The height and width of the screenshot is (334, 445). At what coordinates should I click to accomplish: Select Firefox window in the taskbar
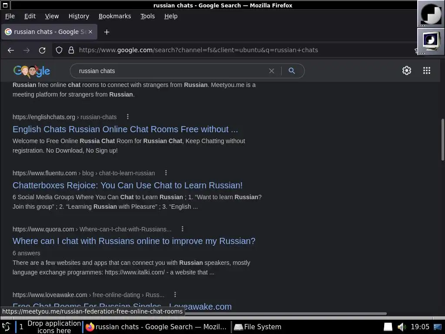pos(156,327)
